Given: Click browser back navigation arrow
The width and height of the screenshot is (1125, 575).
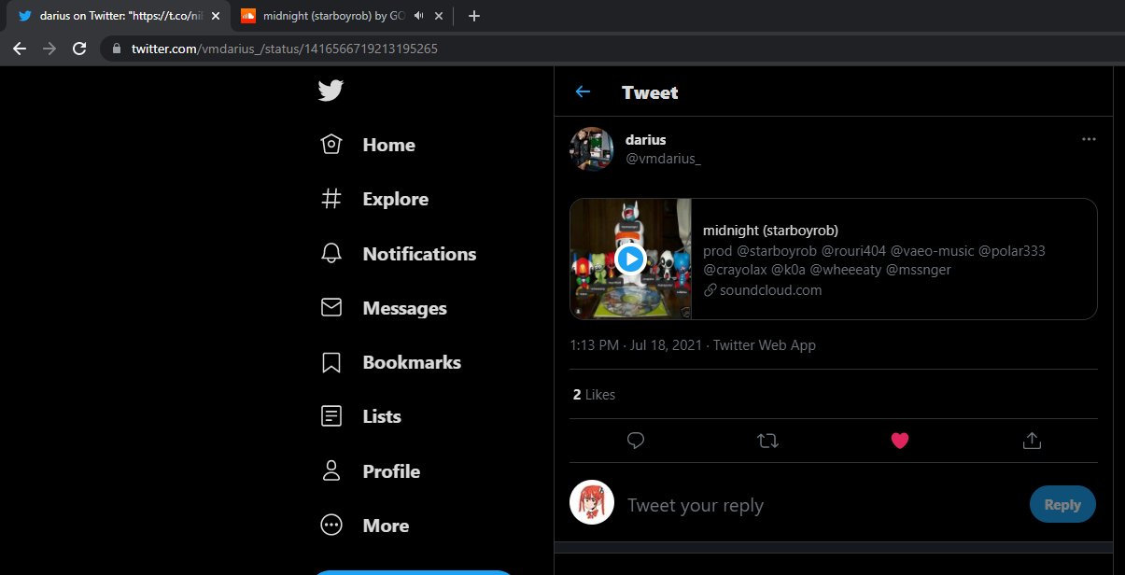Looking at the screenshot, I should (20, 49).
